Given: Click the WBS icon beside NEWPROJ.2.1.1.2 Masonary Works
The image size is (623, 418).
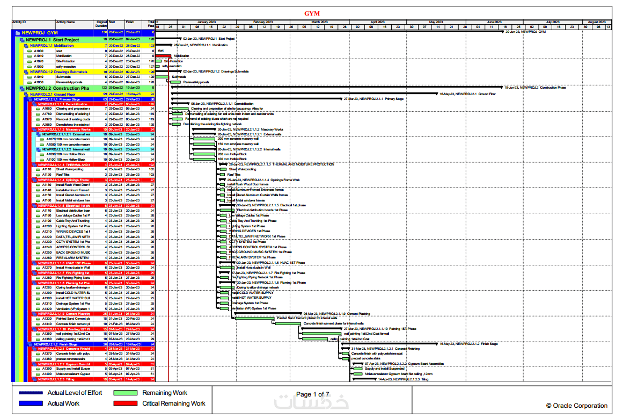Looking at the screenshot, I should (34, 129).
